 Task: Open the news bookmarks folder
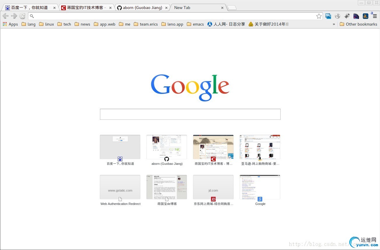tap(82, 24)
